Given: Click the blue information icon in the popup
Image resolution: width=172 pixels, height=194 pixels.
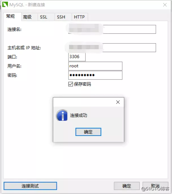Looking at the screenshot, I should pyautogui.click(x=62, y=115).
